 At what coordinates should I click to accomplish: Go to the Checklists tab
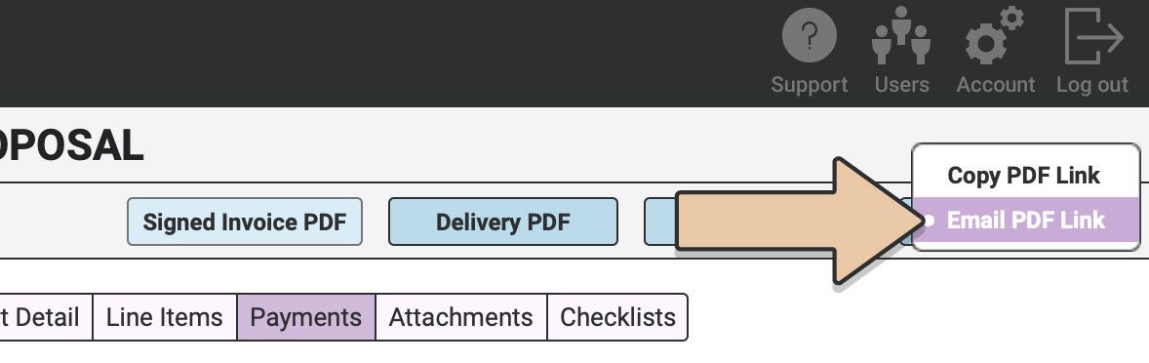[x=617, y=317]
